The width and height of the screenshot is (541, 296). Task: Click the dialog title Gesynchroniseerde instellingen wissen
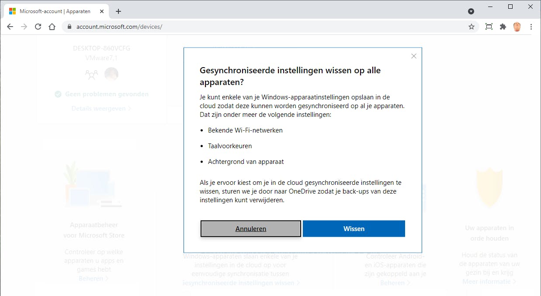290,76
